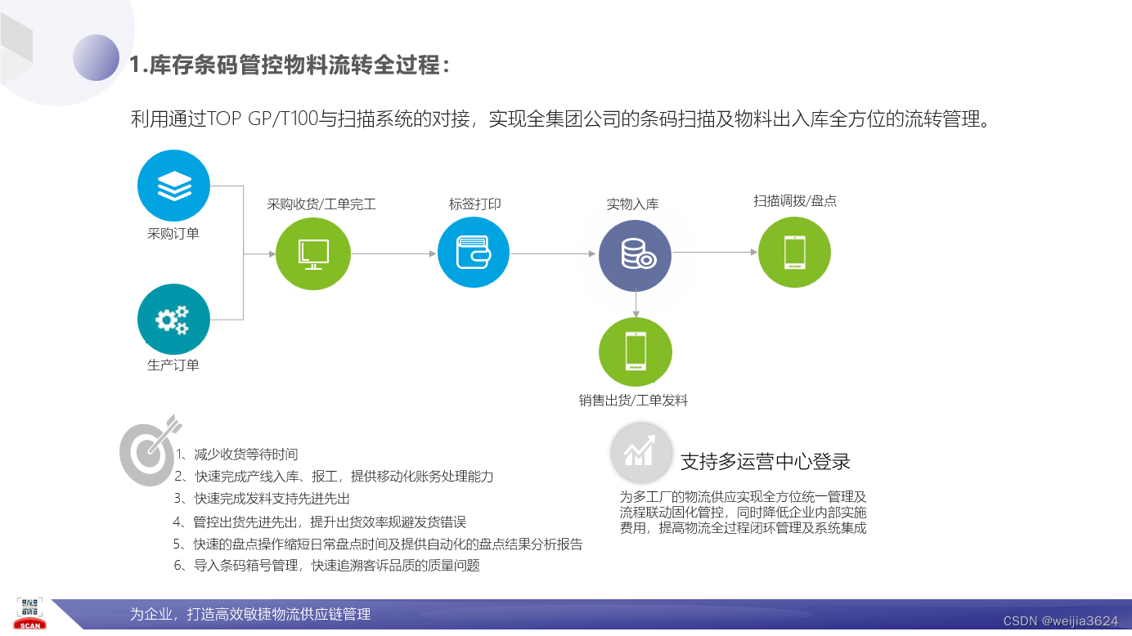Screen dimensions: 1132x636
Task: Select the subtitle line starting with 利用通过TOP GP/T100
Action: click(x=564, y=119)
